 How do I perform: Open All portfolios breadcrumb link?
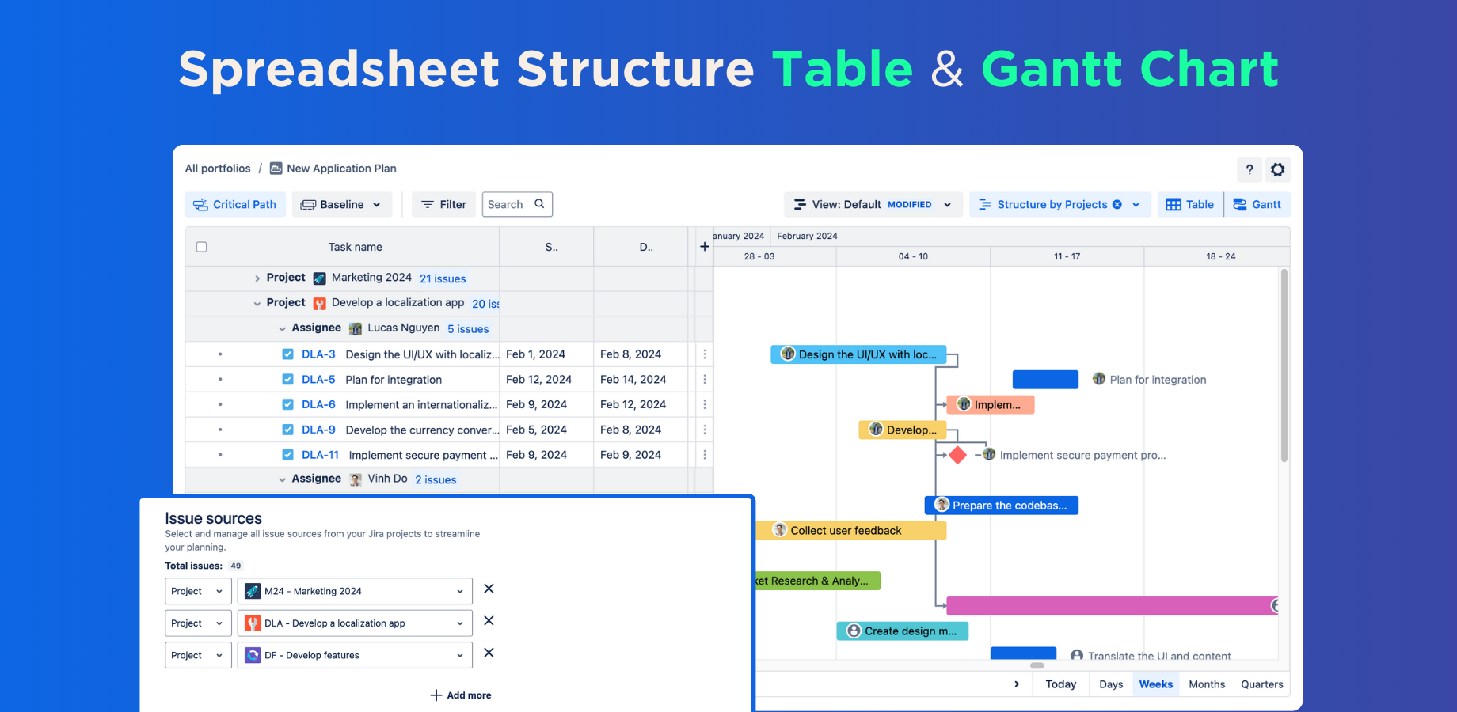[218, 169]
